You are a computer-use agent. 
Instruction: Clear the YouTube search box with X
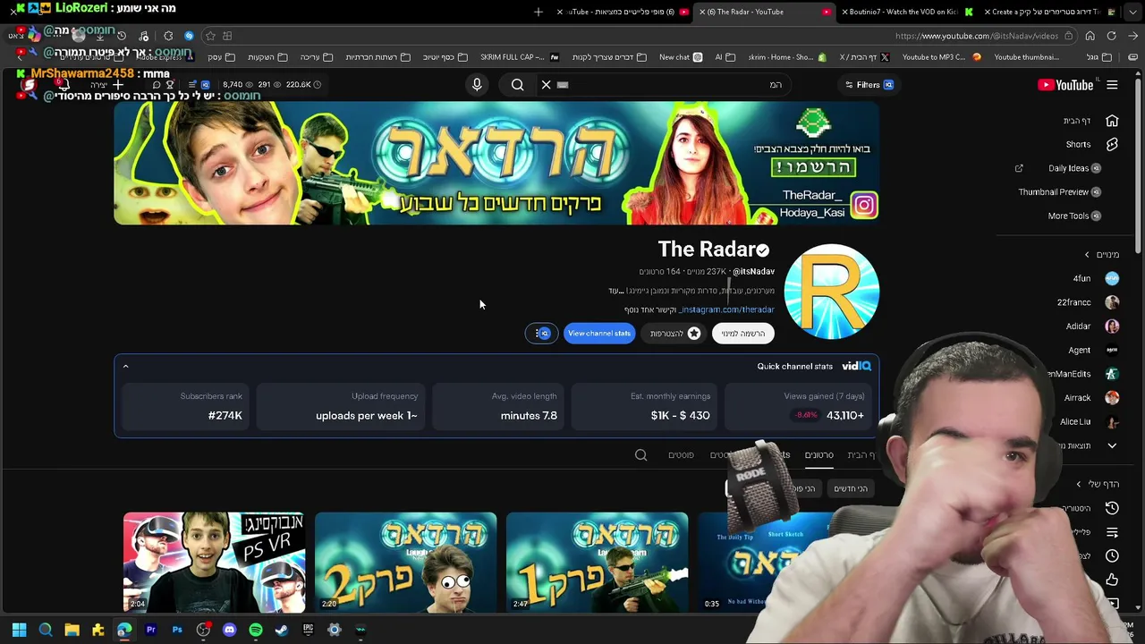click(546, 84)
